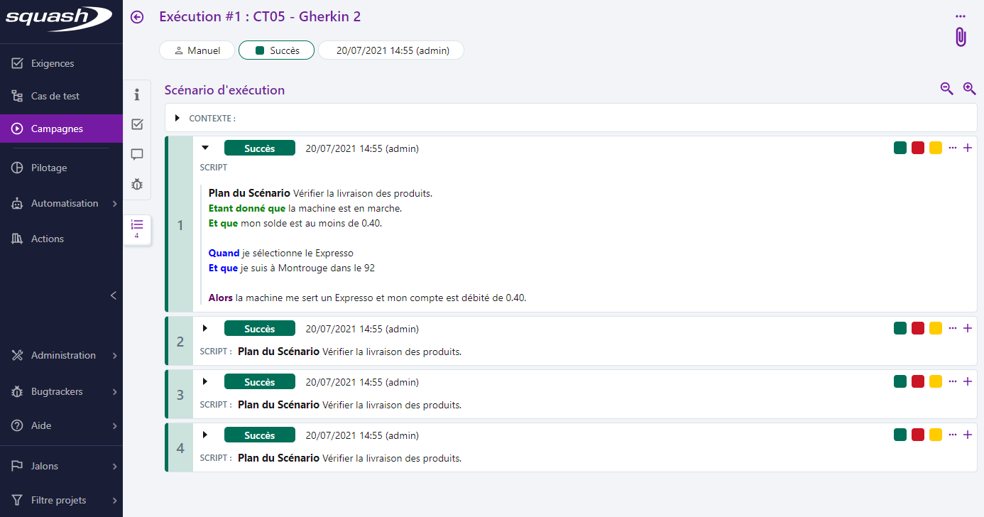Expand step 2 disclosure arrow

[x=205, y=328]
